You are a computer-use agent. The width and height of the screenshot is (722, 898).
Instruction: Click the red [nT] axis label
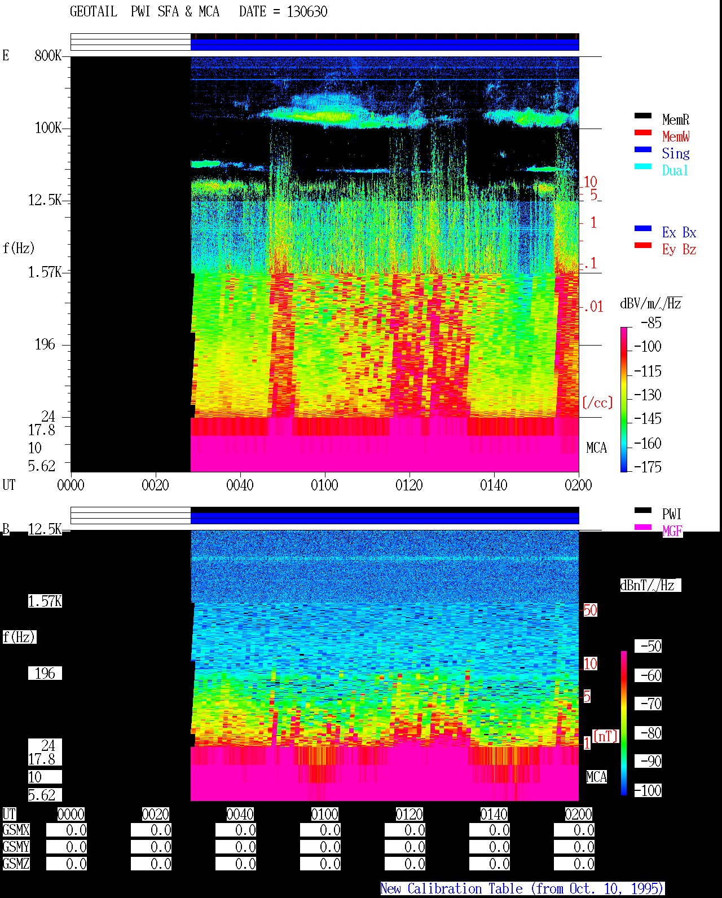click(606, 736)
